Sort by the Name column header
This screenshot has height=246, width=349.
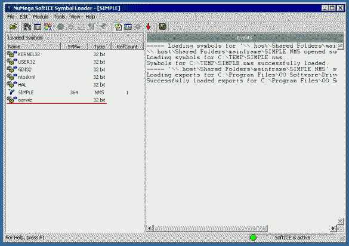[x=33, y=47]
